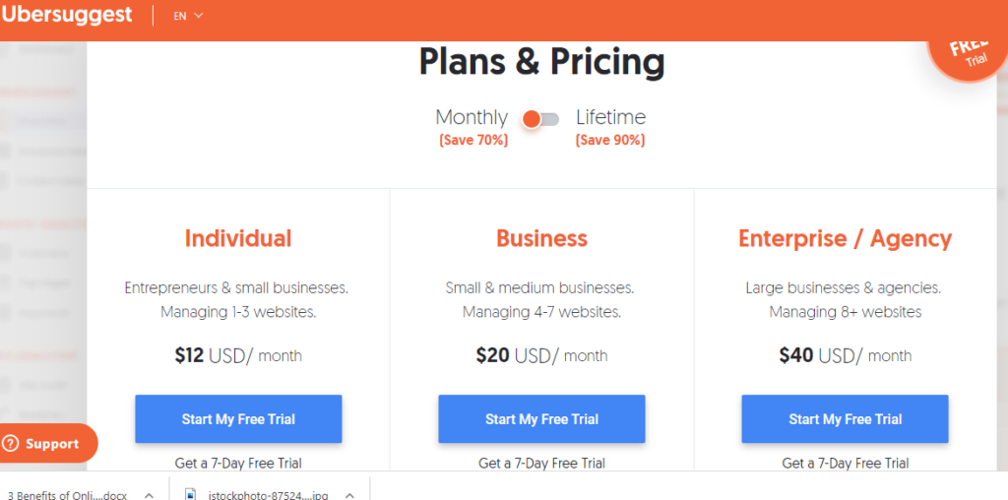Open the Support help bubble
The image size is (1008, 500).
[x=48, y=444]
